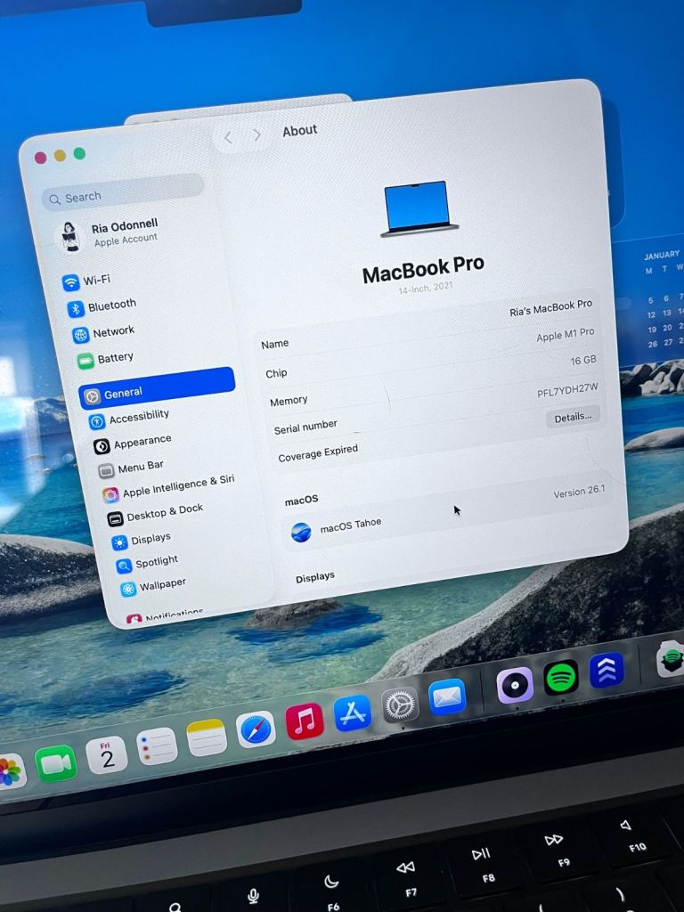Go back using the left chevron
Image resolution: width=684 pixels, height=912 pixels.
pos(228,136)
